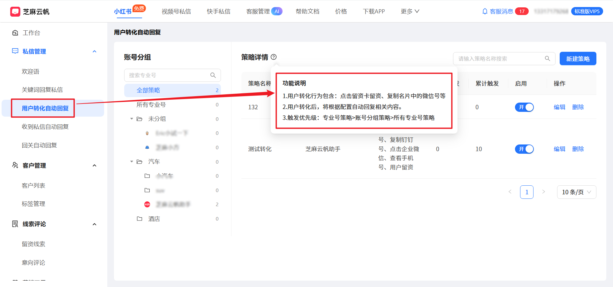Collapse the 私信管理 menu section
The height and width of the screenshot is (287, 613).
click(x=95, y=51)
